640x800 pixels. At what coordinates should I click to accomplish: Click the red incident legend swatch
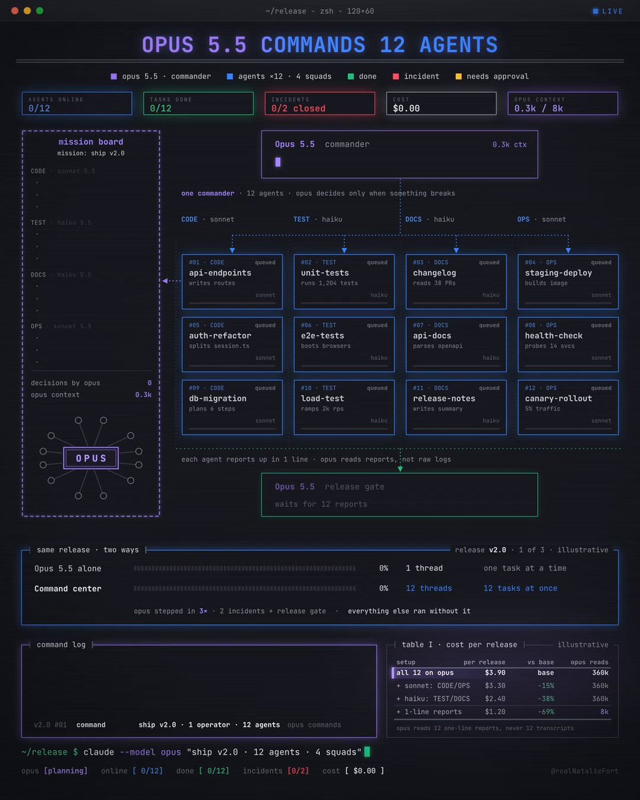point(395,76)
